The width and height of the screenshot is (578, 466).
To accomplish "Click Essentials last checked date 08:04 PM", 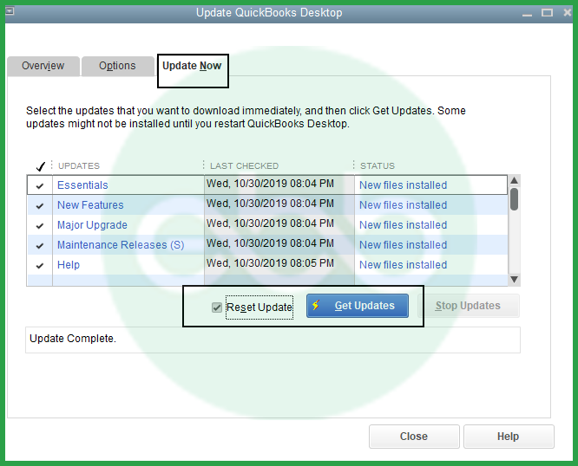I will click(270, 184).
